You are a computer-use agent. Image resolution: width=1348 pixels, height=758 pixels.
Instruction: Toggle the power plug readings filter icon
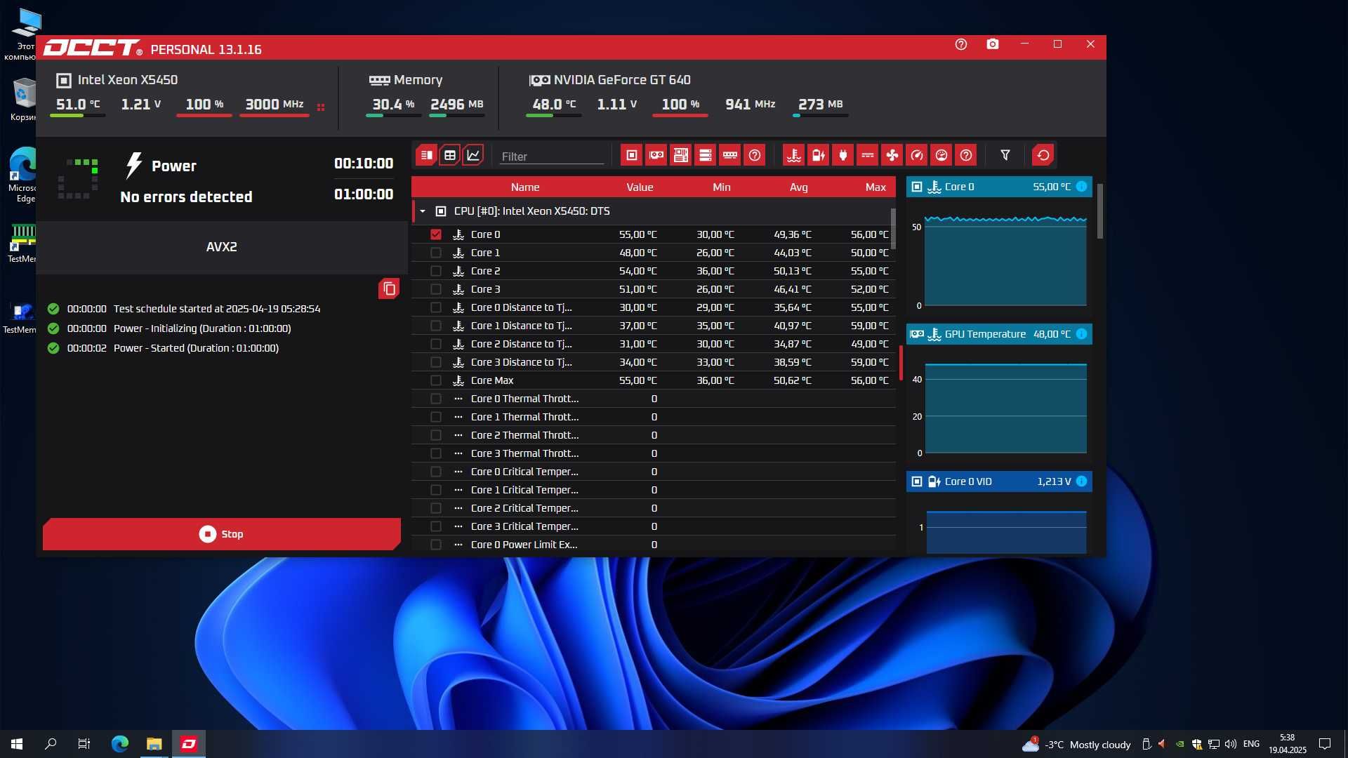843,155
